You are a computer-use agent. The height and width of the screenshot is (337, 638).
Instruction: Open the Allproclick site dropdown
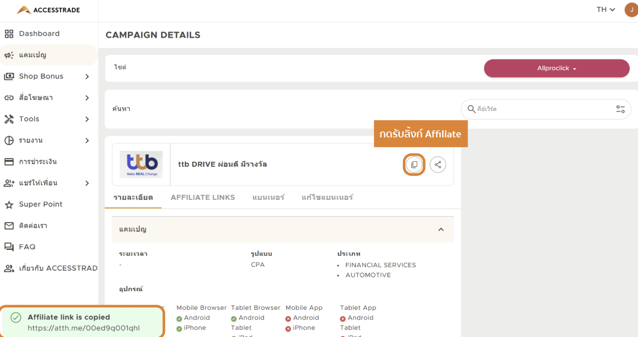point(556,69)
